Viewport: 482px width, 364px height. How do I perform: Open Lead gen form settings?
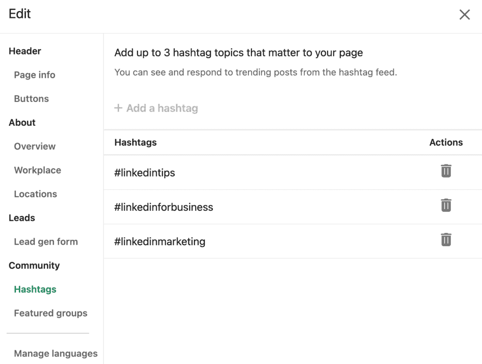46,241
